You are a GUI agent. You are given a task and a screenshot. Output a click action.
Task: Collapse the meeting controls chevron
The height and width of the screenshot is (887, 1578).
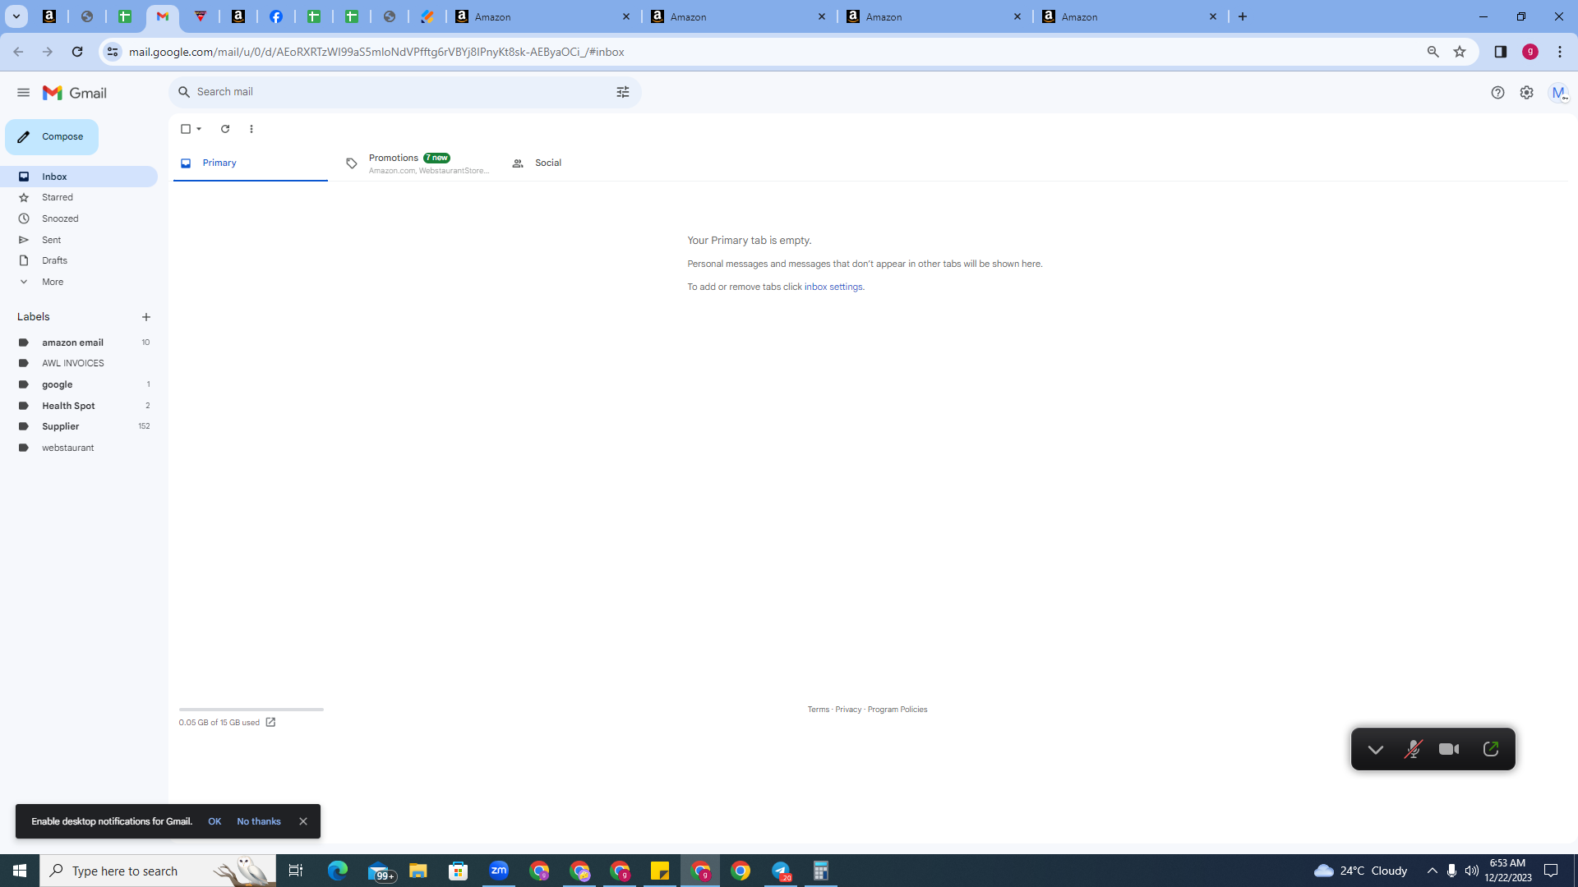[1376, 750]
